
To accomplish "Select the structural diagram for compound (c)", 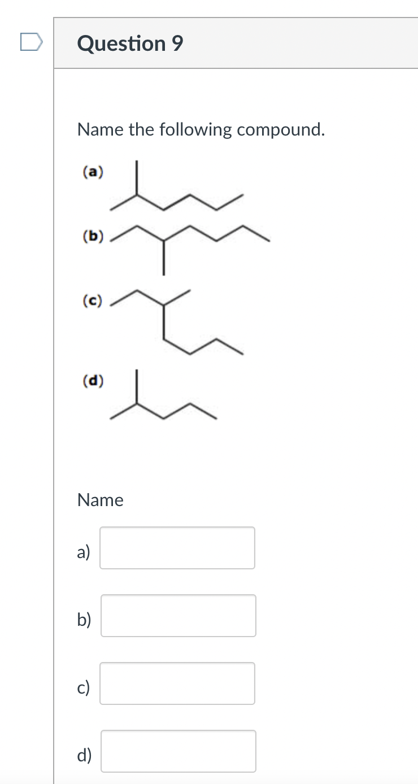I will click(175, 322).
